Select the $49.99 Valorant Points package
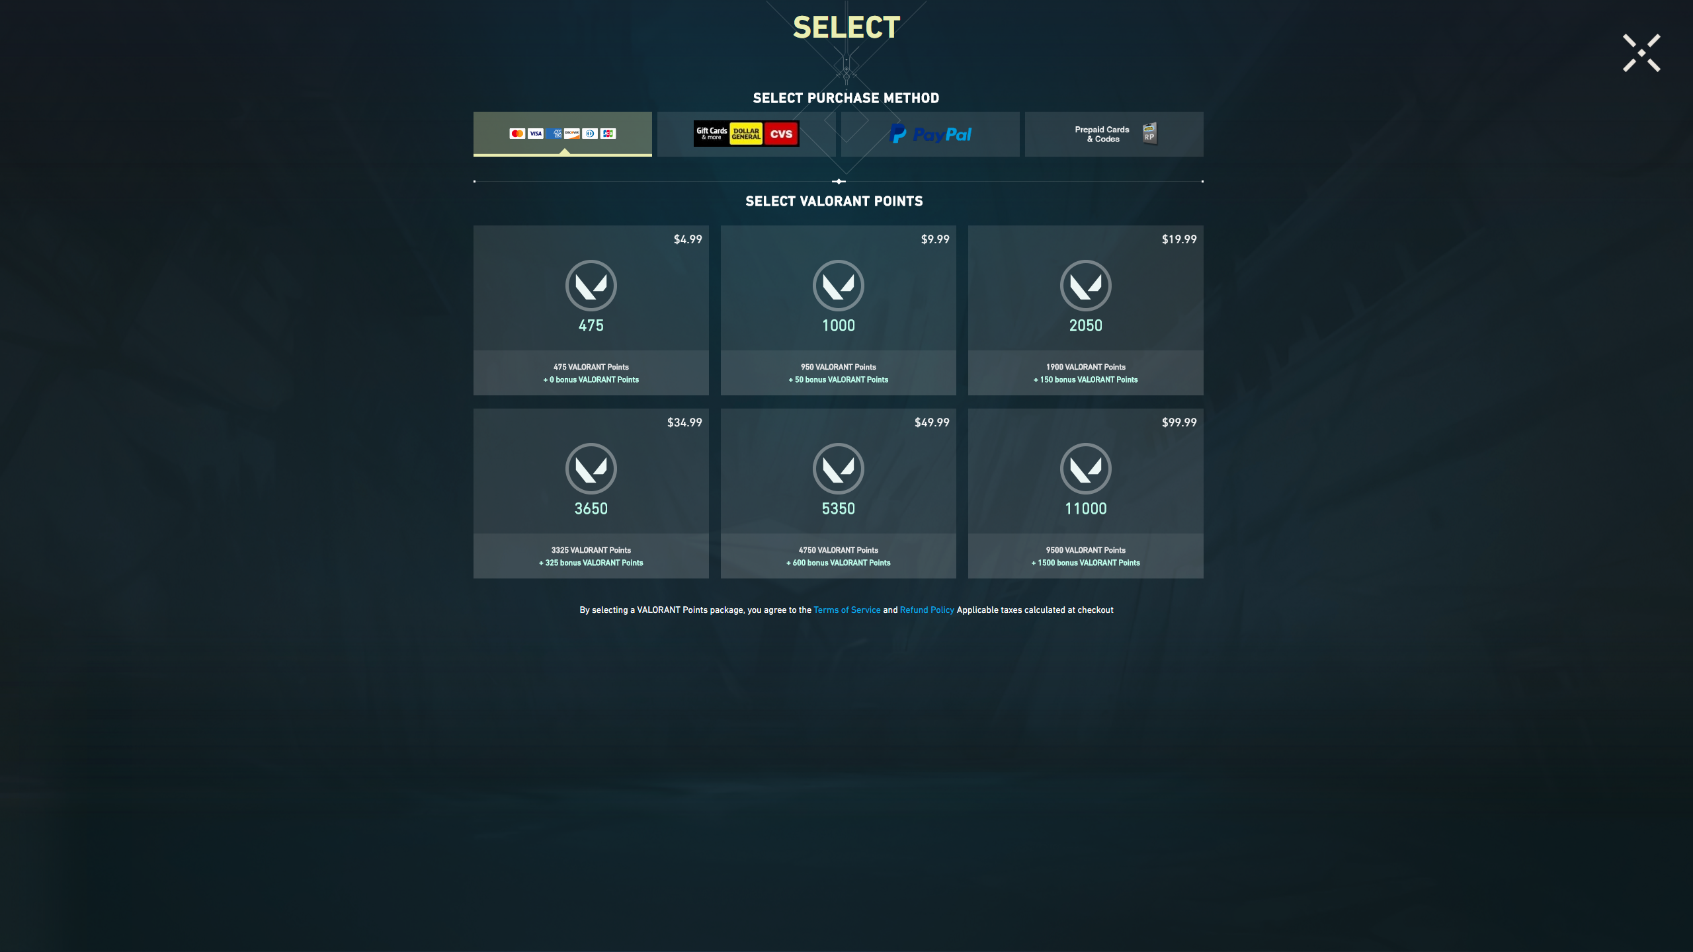The width and height of the screenshot is (1693, 952). pos(837,493)
